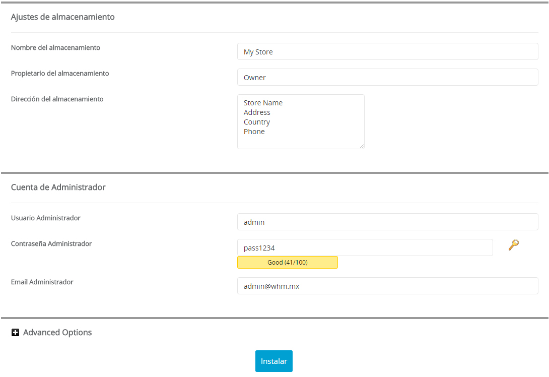
Task: Click the Nombre del almacenamiento label
Action: tap(55, 48)
